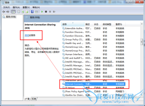This screenshot has width=145, height=106.
Task: Open the Help question-mark toolbar icon
Action: coord(32,12)
